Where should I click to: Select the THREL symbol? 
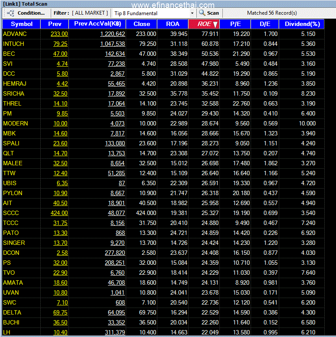(12, 103)
